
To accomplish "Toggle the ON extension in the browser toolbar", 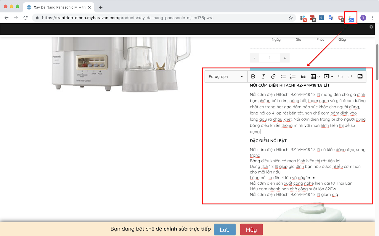I will point(351,18).
